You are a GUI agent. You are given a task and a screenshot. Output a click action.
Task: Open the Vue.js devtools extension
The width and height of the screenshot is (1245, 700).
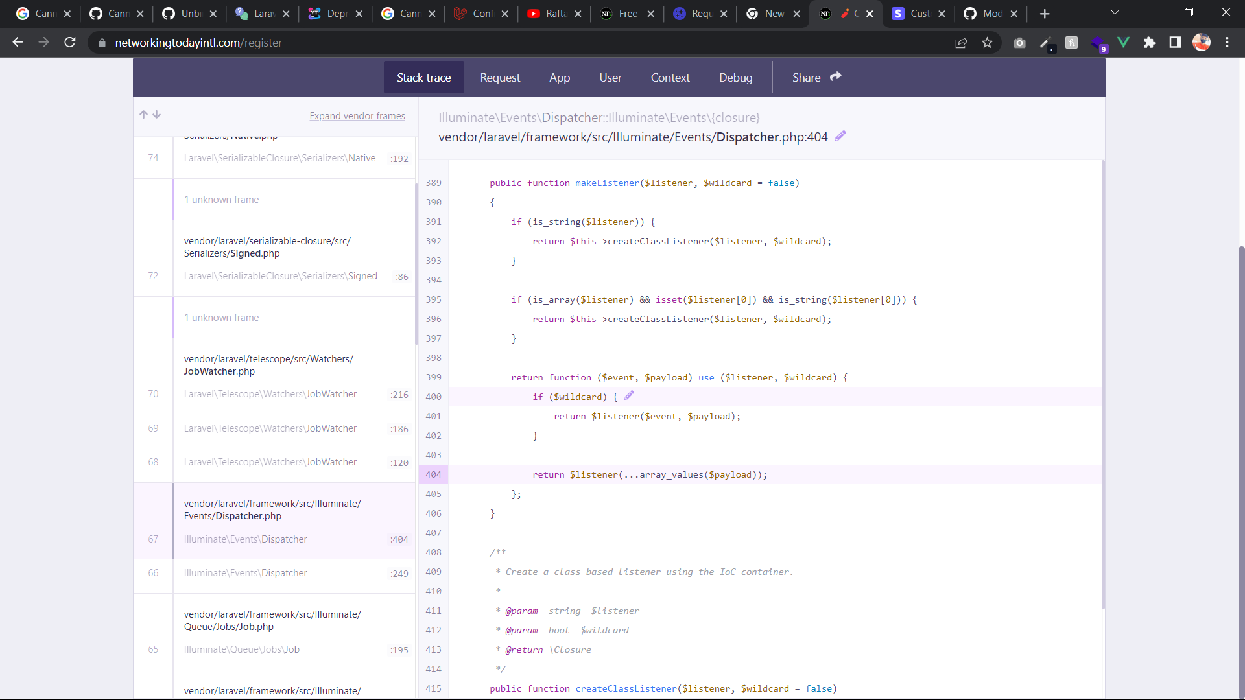tap(1124, 42)
